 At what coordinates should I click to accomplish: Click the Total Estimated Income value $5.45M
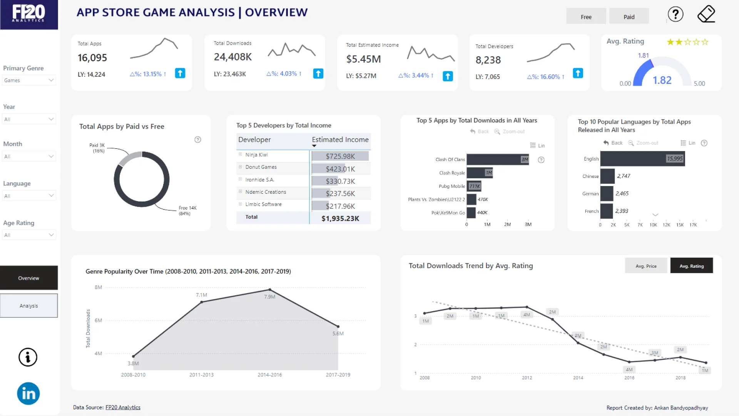coord(363,59)
